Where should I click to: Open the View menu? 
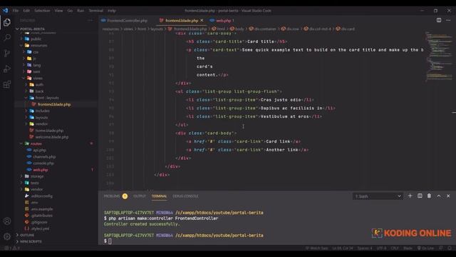58,11
